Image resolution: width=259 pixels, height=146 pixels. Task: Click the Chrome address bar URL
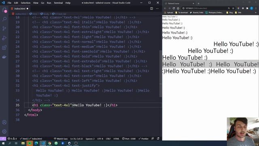196,8
